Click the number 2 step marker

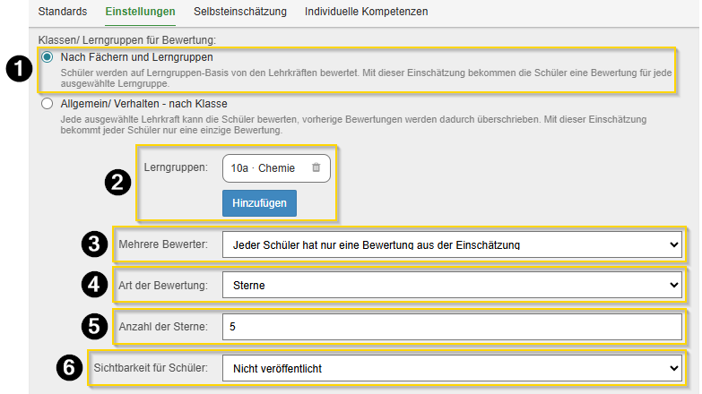point(117,182)
